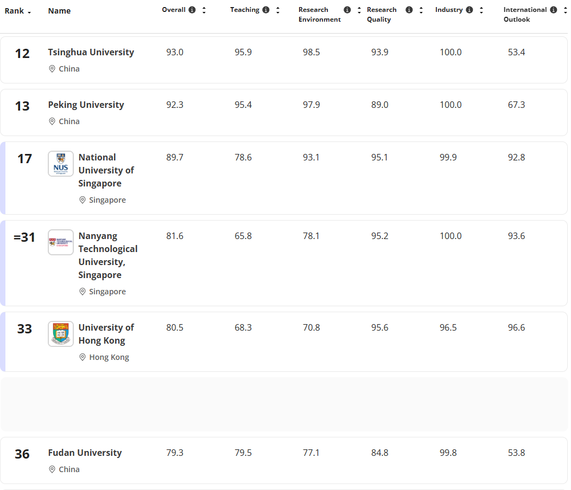571x490 pixels.
Task: Sort the table by Rank
Action: tap(17, 11)
